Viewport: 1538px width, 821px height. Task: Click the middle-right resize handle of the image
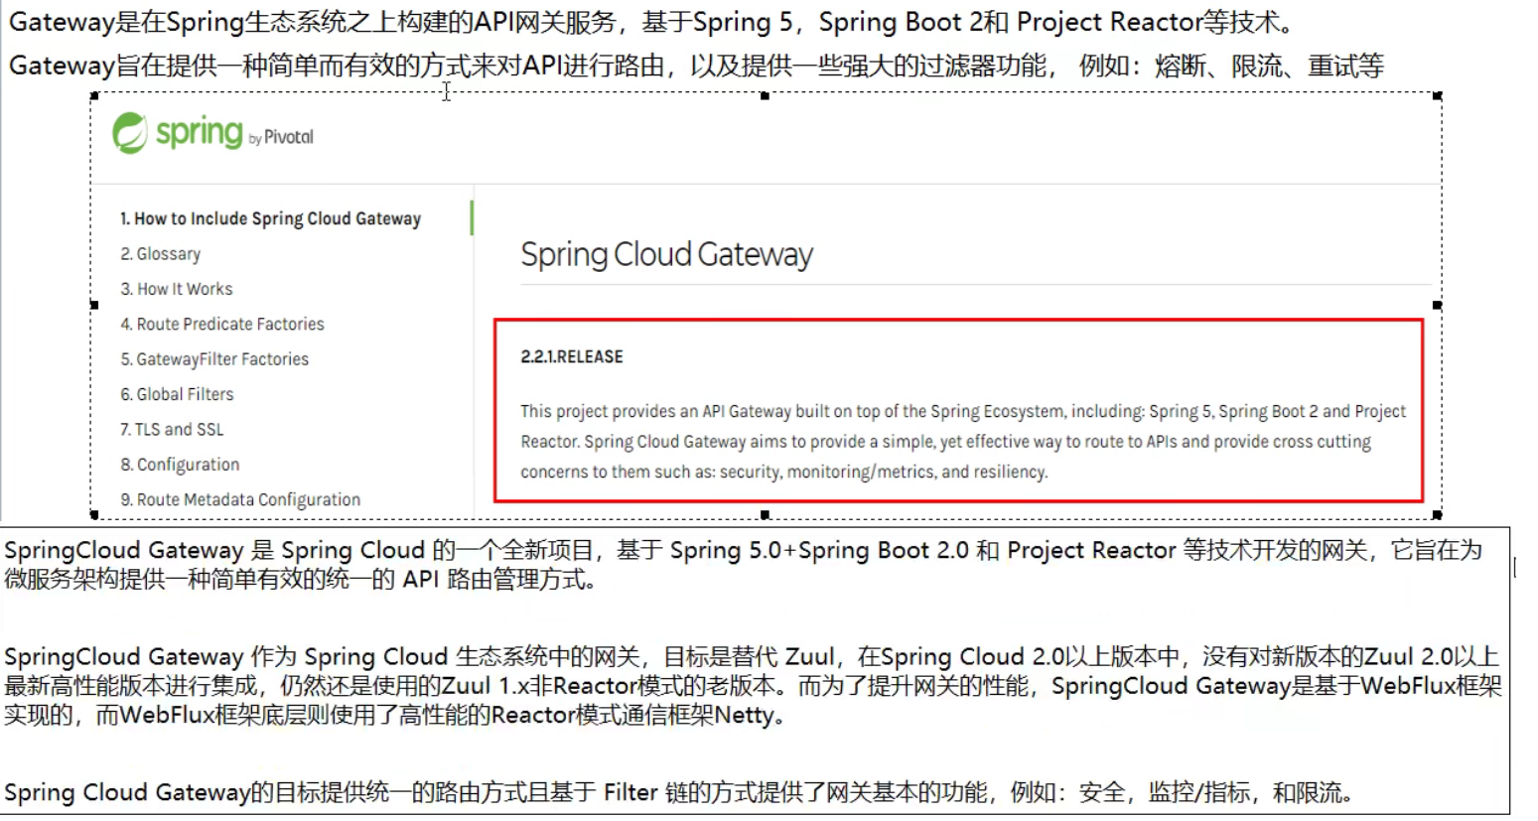pos(1437,306)
